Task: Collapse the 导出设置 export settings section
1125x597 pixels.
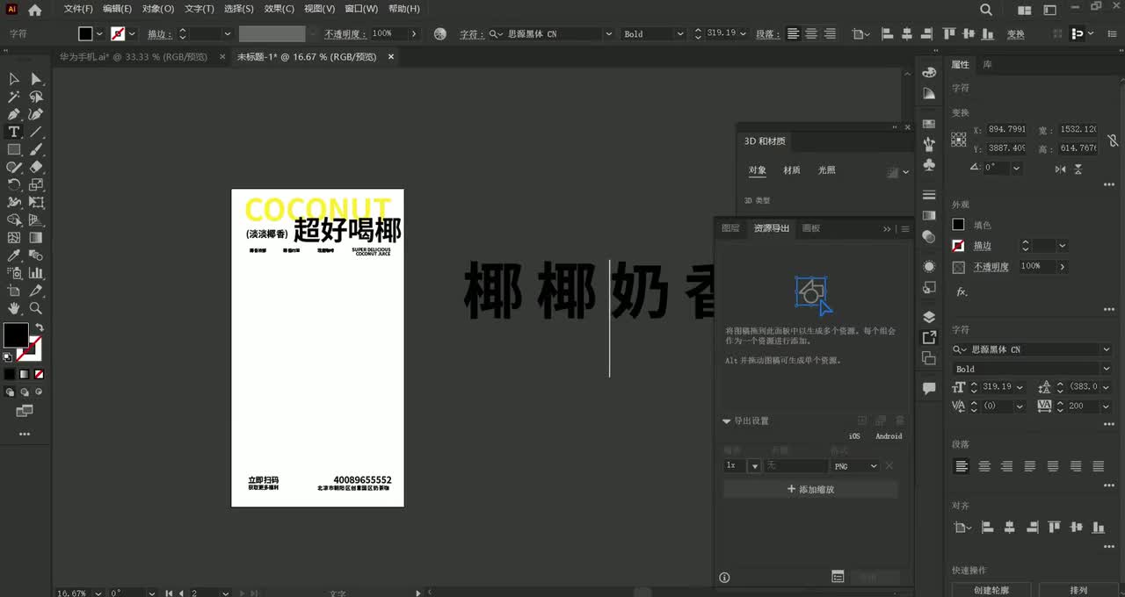Action: 727,421
